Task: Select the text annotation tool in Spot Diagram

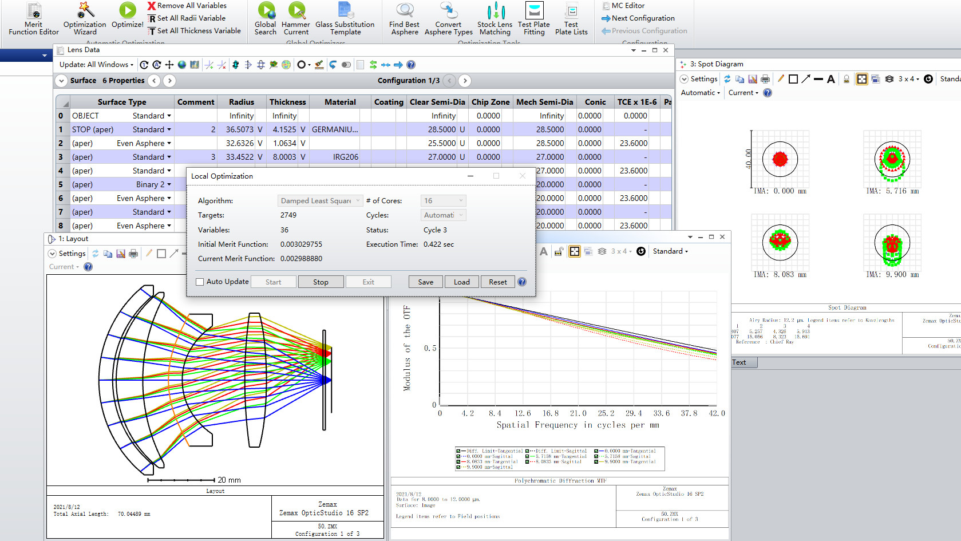Action: (x=831, y=79)
